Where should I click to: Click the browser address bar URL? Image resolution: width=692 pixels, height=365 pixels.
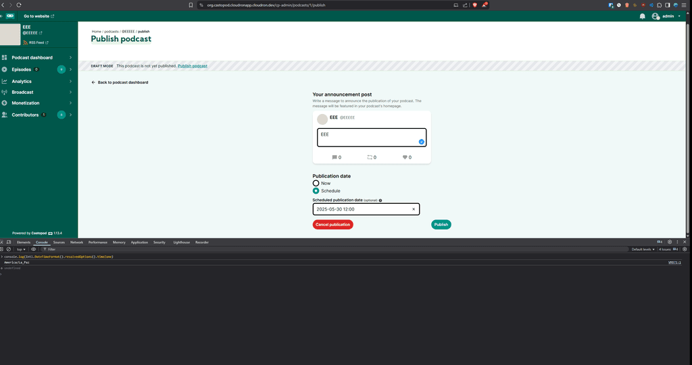tap(266, 5)
